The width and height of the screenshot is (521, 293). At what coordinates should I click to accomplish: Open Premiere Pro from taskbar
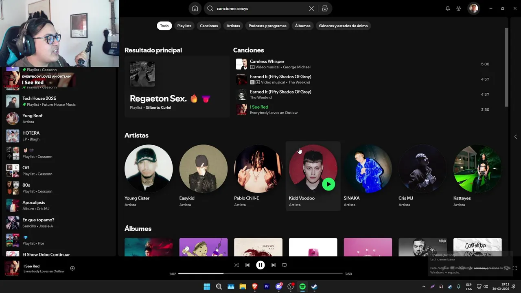[267, 286]
